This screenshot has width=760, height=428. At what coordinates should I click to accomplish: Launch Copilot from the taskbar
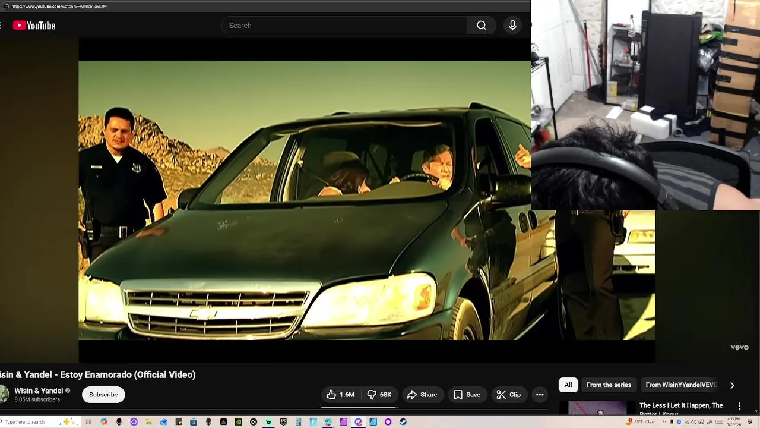click(104, 422)
